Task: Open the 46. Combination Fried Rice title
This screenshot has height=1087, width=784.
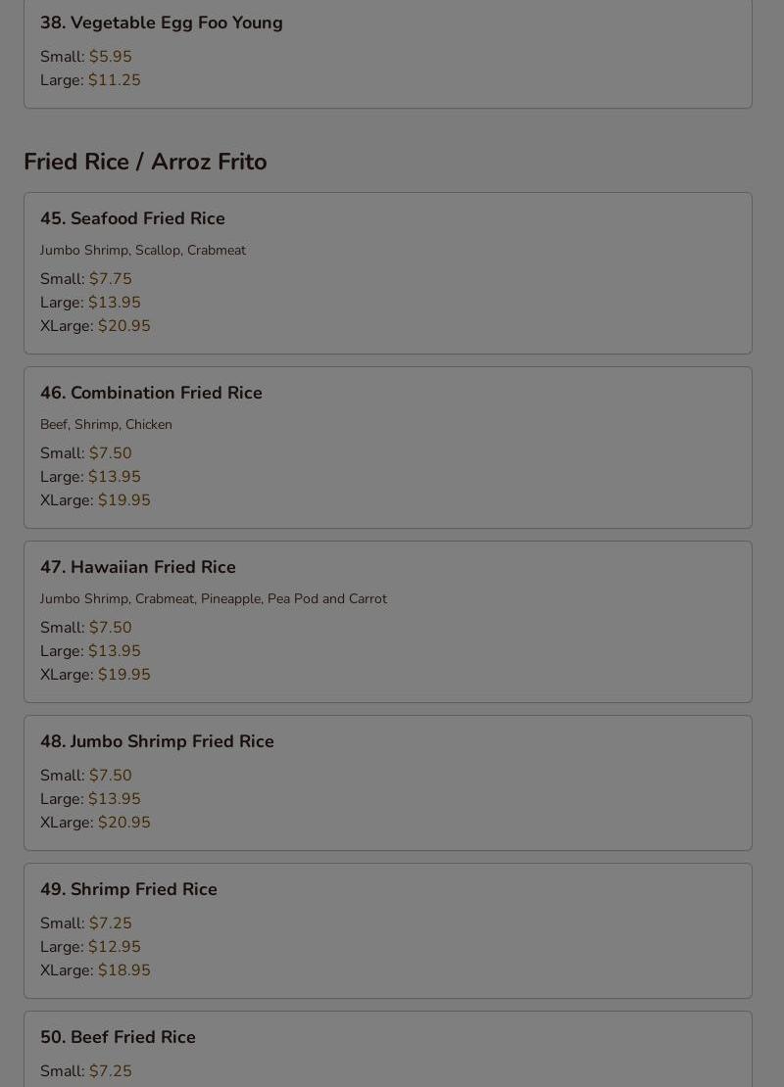Action: click(151, 393)
